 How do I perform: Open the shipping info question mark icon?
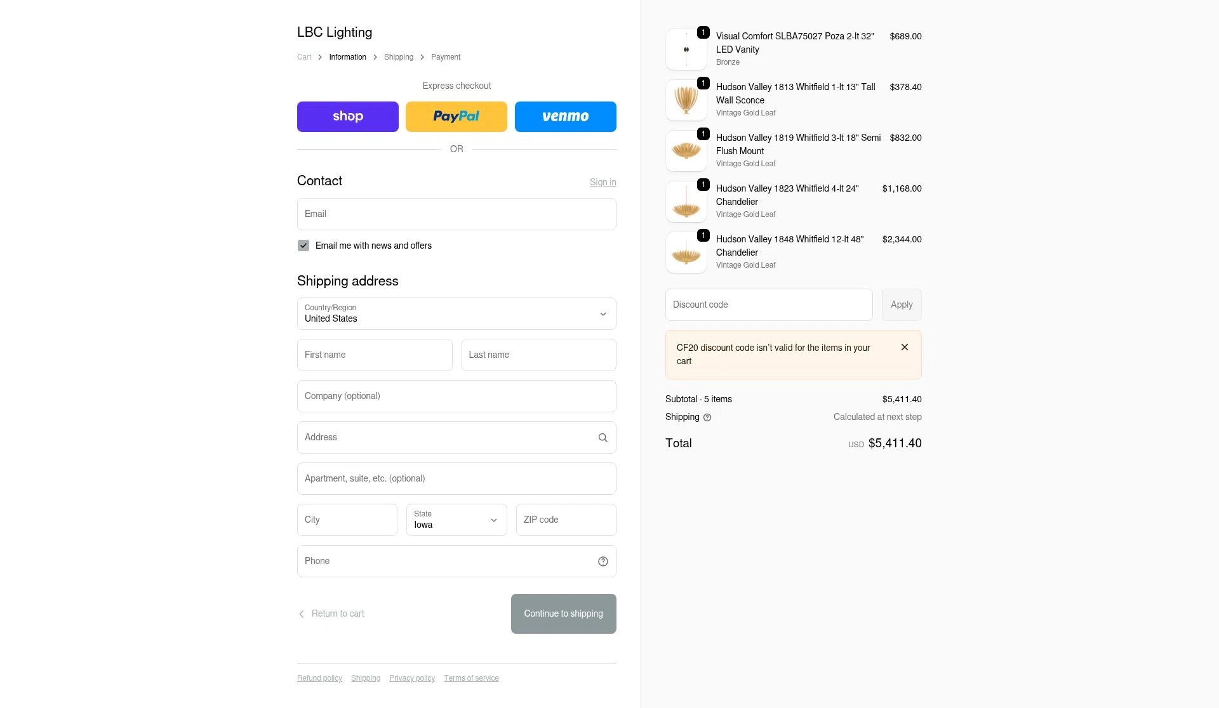click(x=707, y=417)
